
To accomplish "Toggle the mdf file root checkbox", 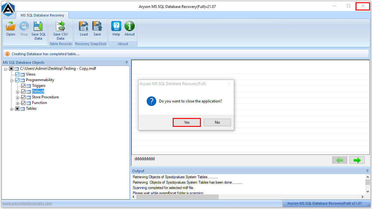I will [11, 69].
